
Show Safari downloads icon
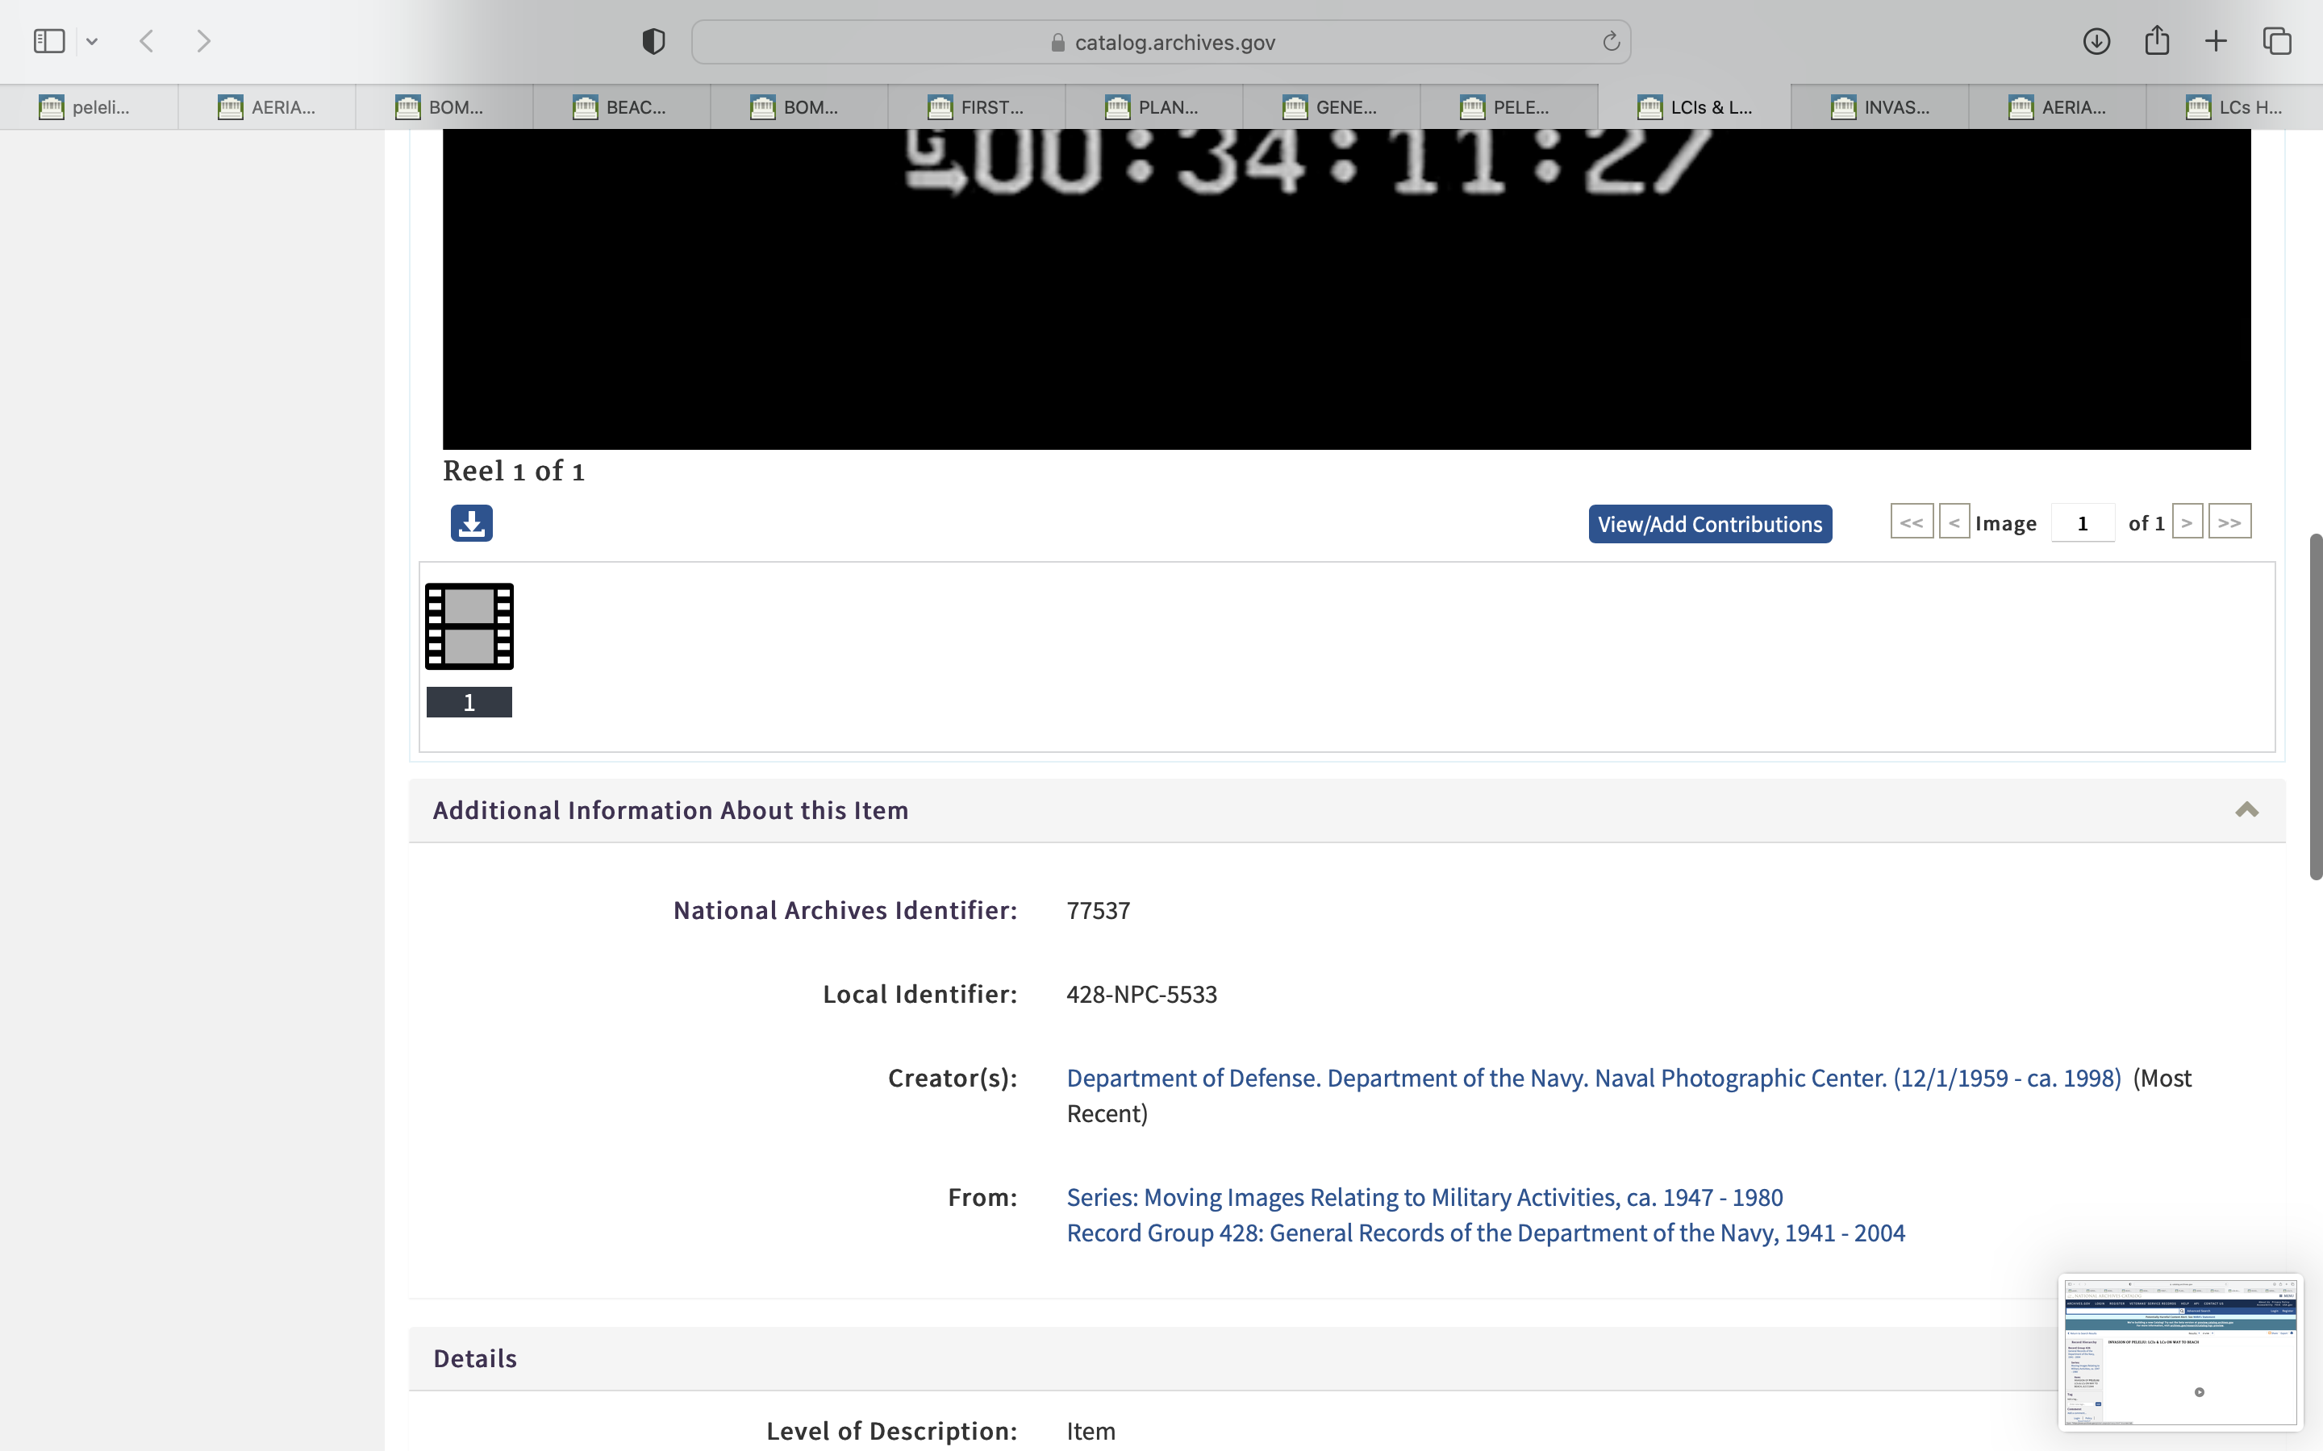(2096, 41)
